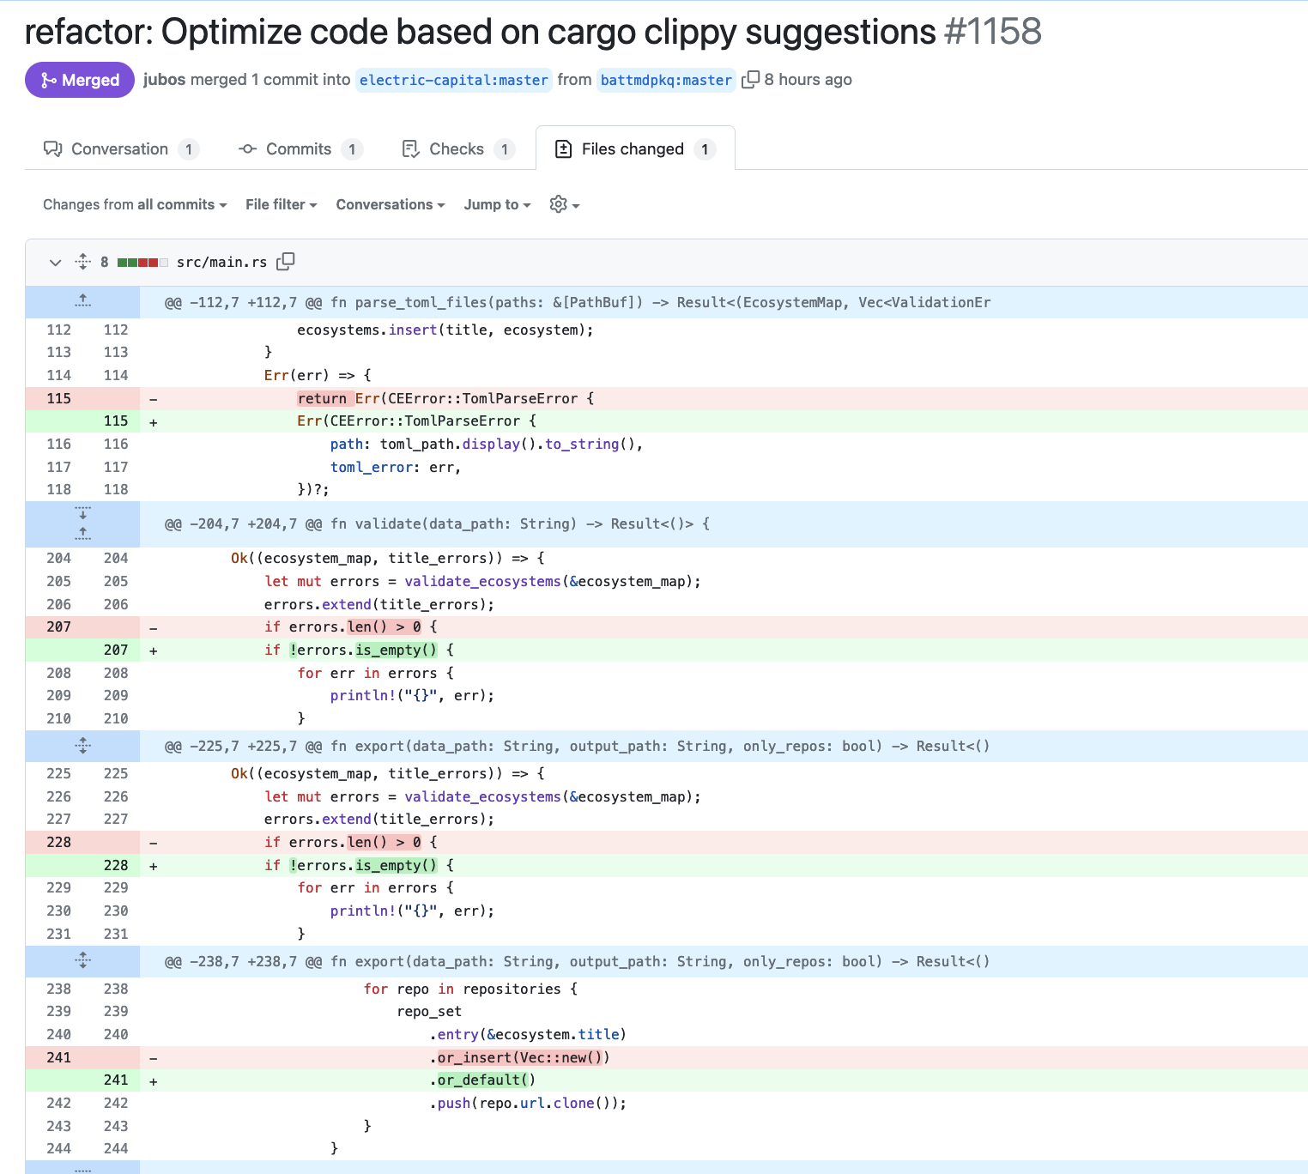Viewport: 1308px width, 1174px height.
Task: Switch to the Conversation tab
Action: [120, 148]
